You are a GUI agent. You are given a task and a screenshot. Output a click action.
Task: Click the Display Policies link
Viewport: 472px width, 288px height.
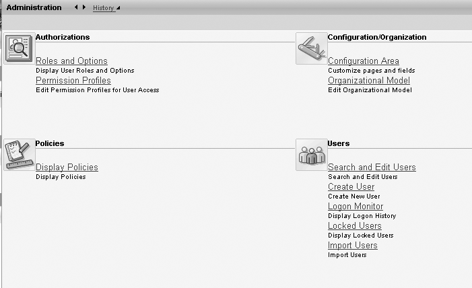67,168
